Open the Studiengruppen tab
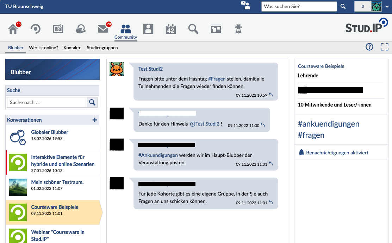 point(102,47)
